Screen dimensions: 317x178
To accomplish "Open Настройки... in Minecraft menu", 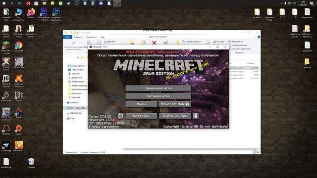I will [x=141, y=116].
